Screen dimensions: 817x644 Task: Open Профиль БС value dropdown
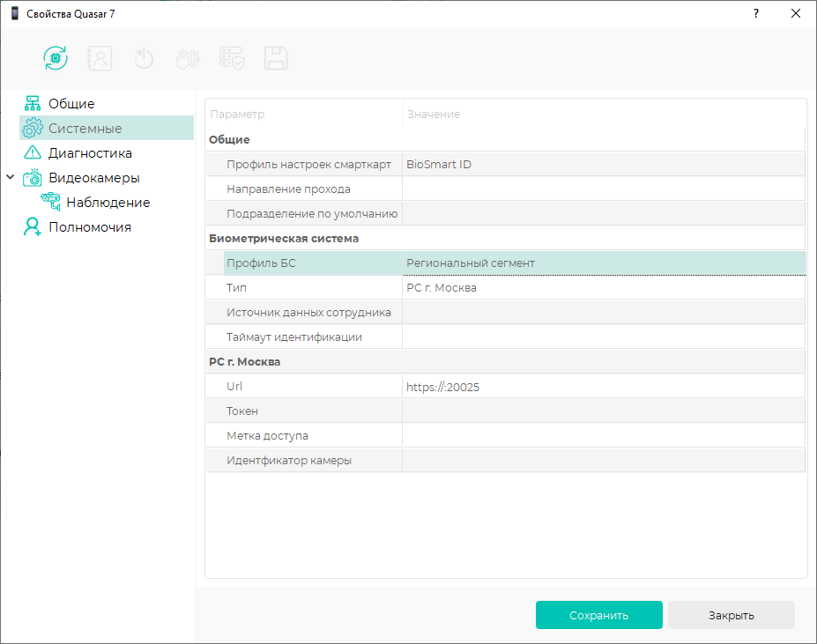[x=603, y=263]
